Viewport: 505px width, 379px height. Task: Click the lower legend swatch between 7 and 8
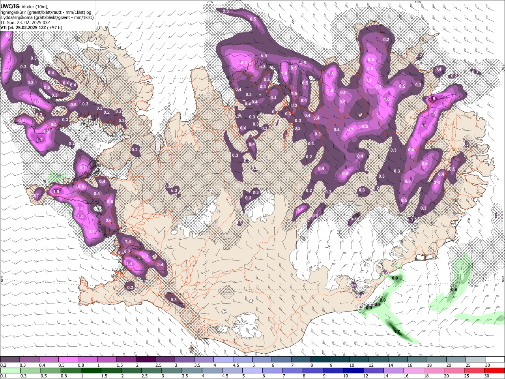click(x=293, y=371)
